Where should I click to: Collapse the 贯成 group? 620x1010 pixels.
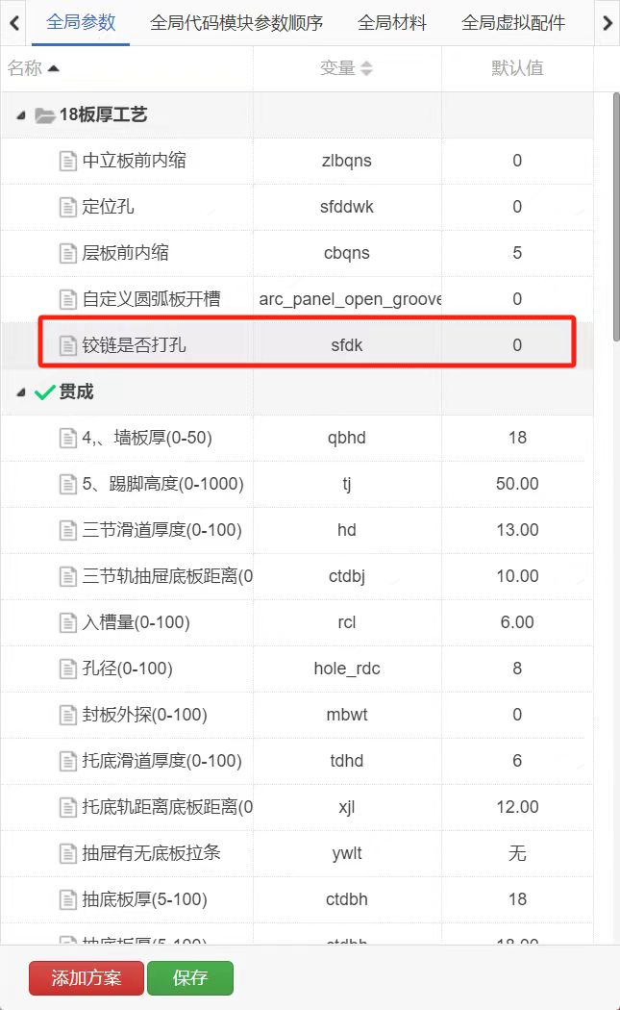[x=21, y=392]
